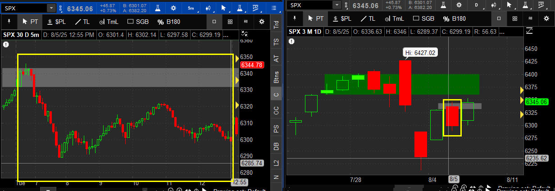The height and width of the screenshot is (191, 555).
Task: Open DB sidebar tab
Action: coord(276,146)
